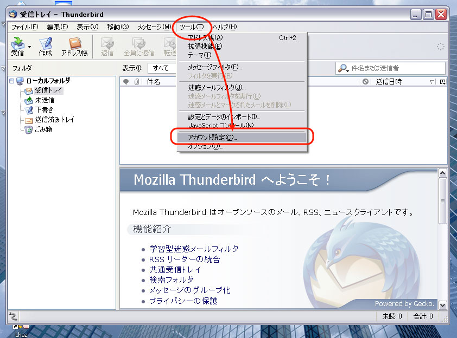
Task: Click the 合計: 0 status text
Action: pos(423,316)
